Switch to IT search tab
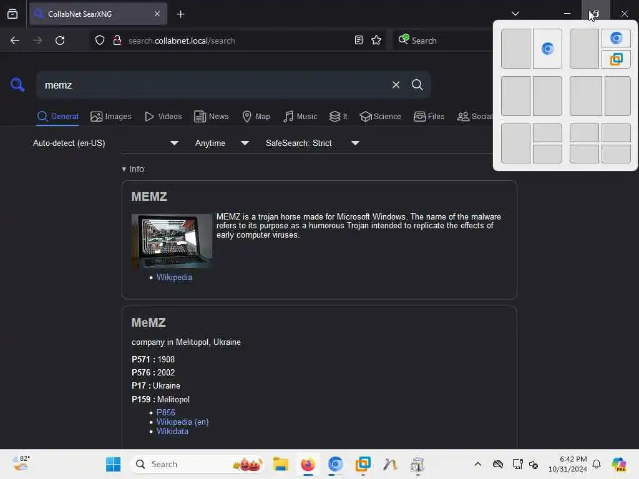639x479 pixels. [x=338, y=117]
